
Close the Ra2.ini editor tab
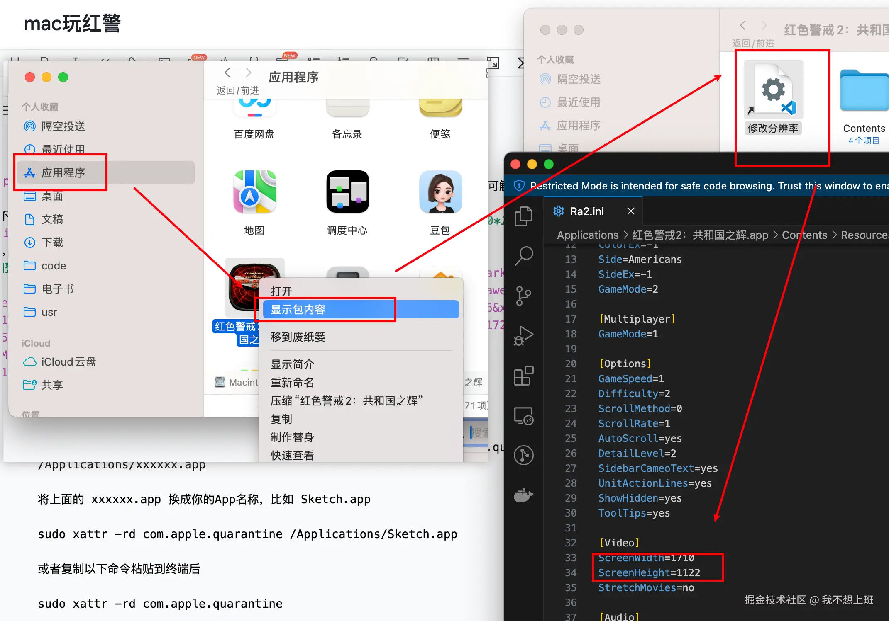coord(630,211)
